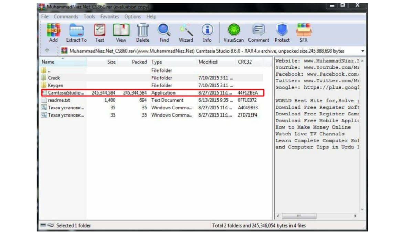Open the Help menu
The width and height of the screenshot is (413, 232).
click(x=151, y=16)
